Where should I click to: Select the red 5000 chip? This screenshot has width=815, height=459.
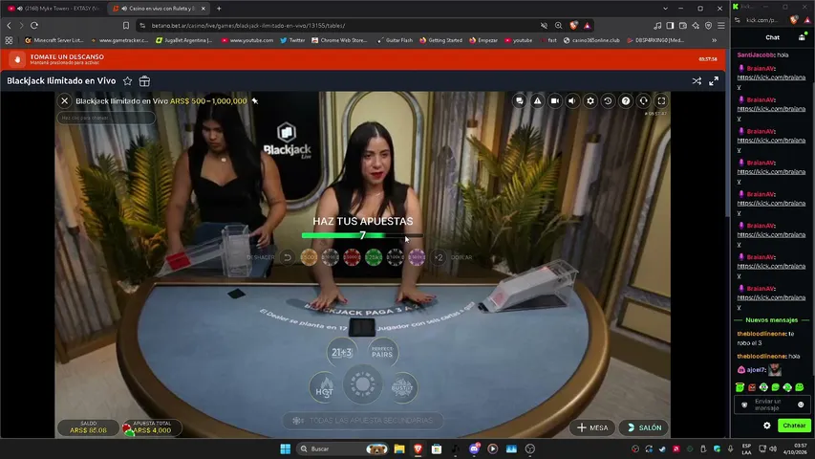coord(352,257)
